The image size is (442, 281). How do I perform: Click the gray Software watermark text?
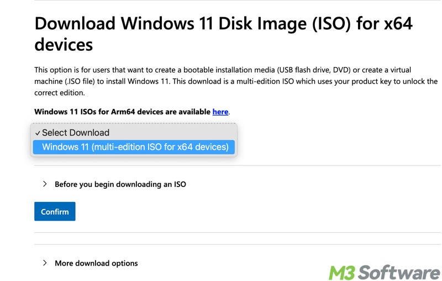click(398, 272)
